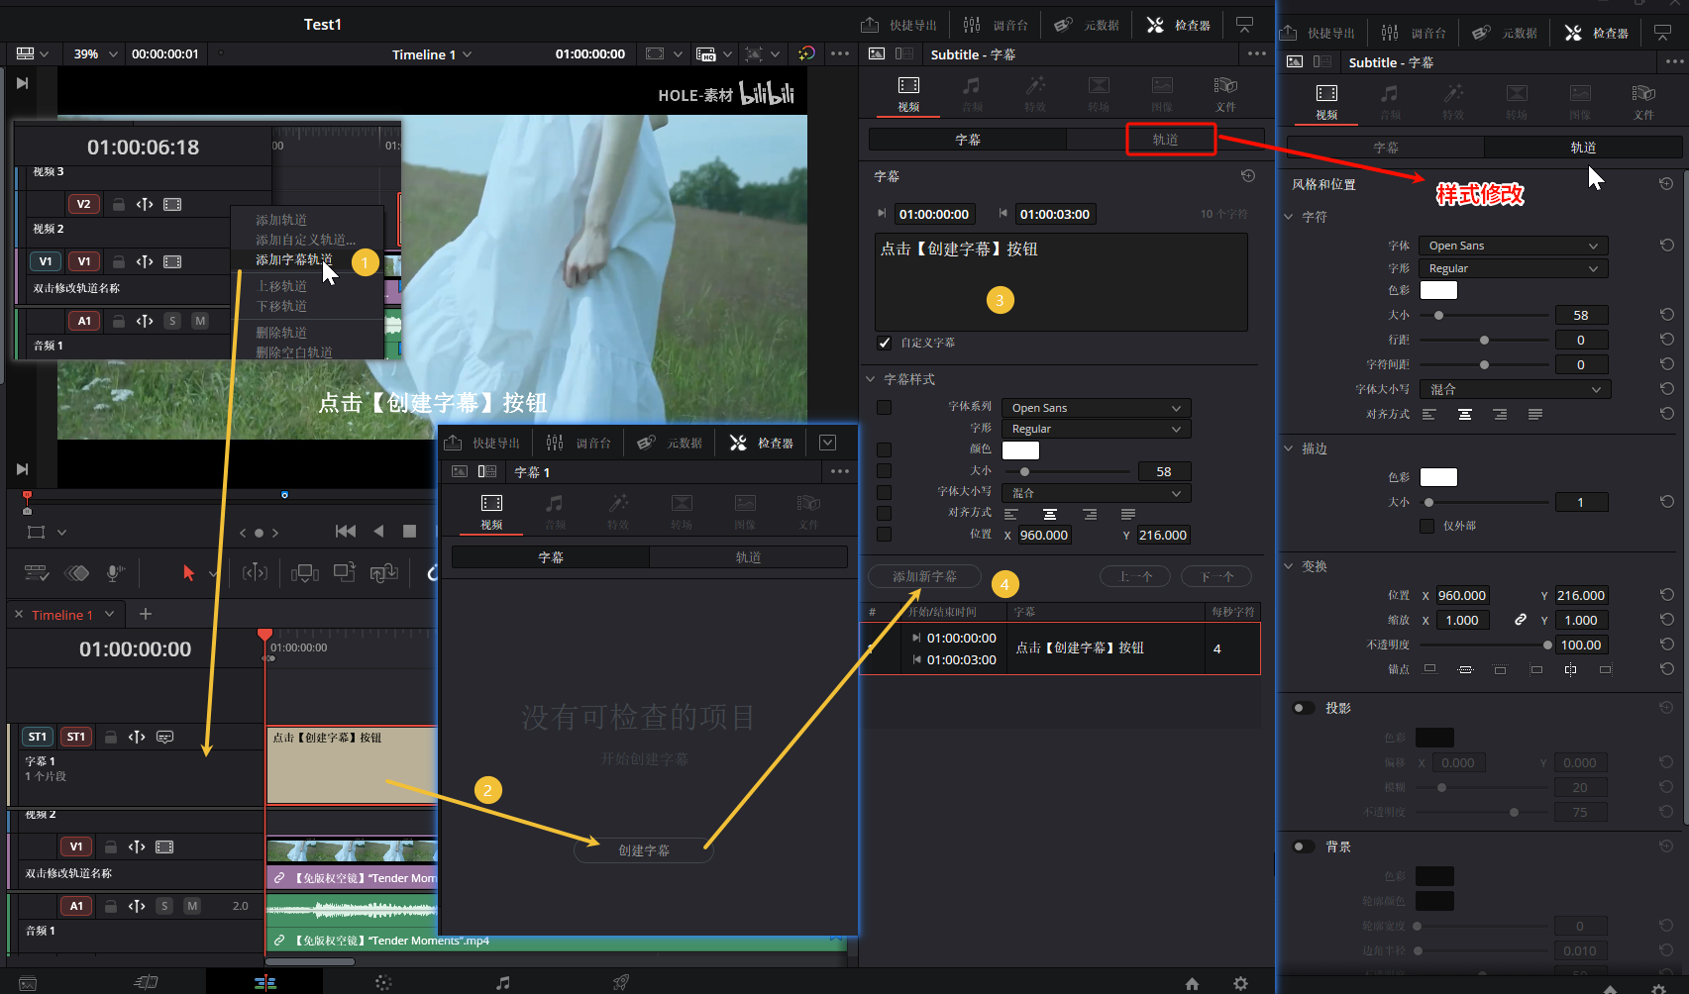
Task: Open 调音台 mixer in 字幕 1 floating panel
Action: pos(579,443)
